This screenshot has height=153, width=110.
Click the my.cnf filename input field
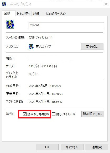pyautogui.click(x=66, y=26)
